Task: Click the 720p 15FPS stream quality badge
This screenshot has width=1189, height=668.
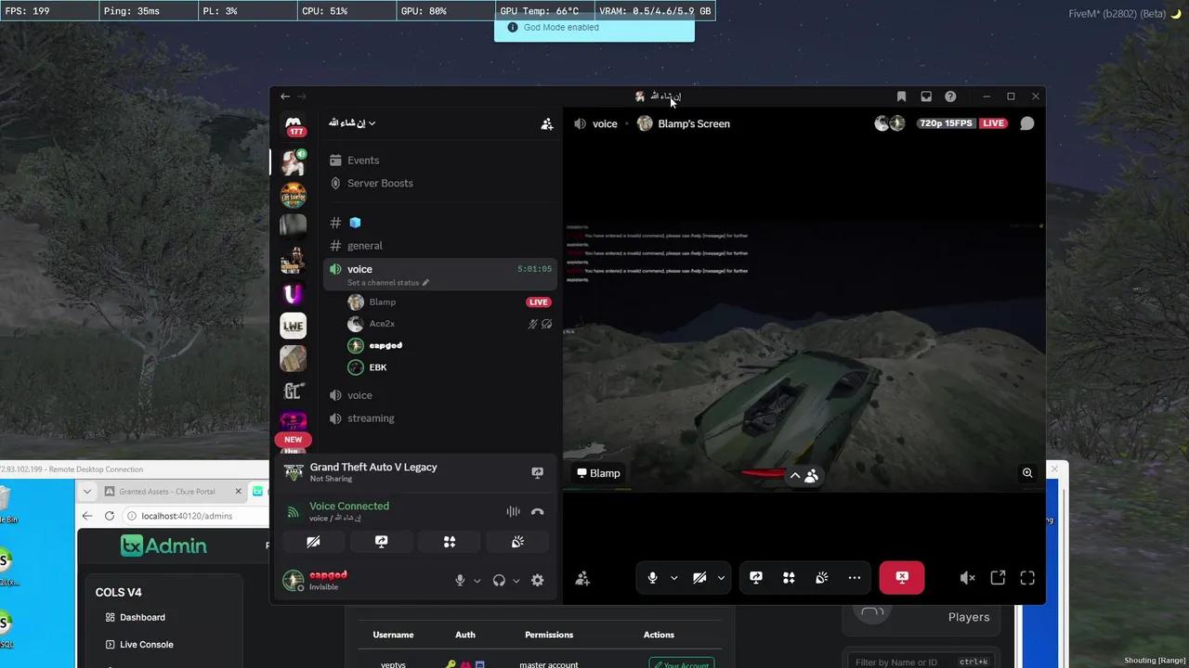Action: (946, 123)
